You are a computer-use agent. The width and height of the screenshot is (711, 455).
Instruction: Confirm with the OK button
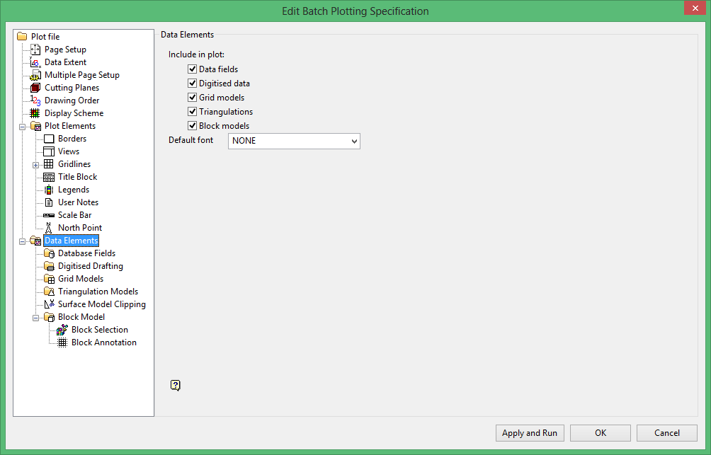(x=601, y=433)
